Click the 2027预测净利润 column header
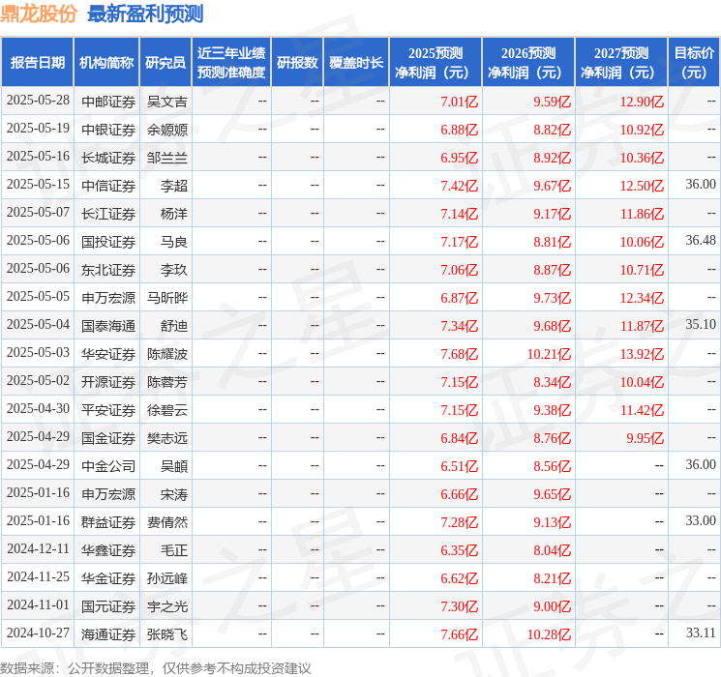Viewport: 721px width, 677px height. (621, 62)
